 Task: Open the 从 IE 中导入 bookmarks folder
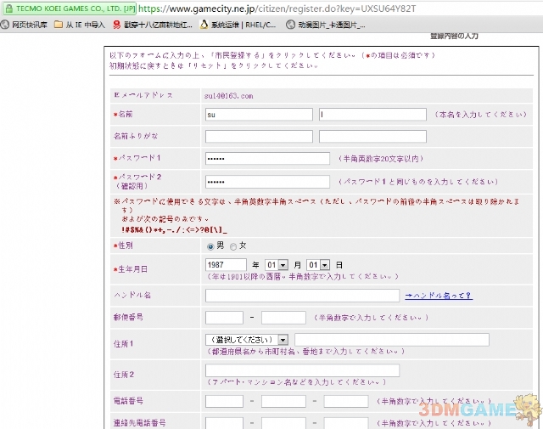point(80,25)
